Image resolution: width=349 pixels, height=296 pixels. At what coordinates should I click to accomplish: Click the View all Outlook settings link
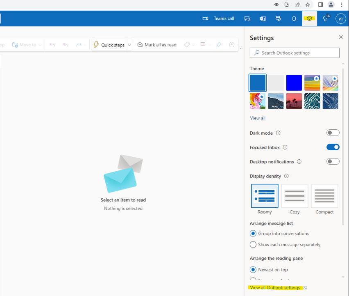[275, 287]
